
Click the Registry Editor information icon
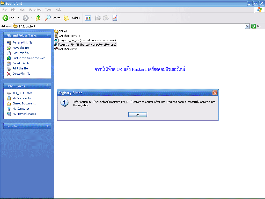tap(64, 103)
